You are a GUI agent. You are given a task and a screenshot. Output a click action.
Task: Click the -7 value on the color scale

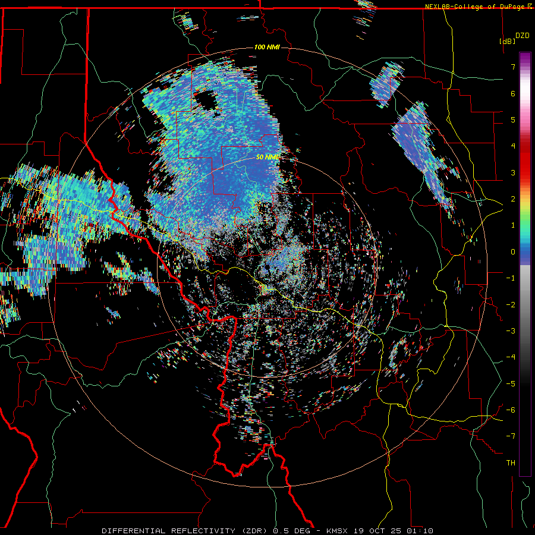point(511,436)
